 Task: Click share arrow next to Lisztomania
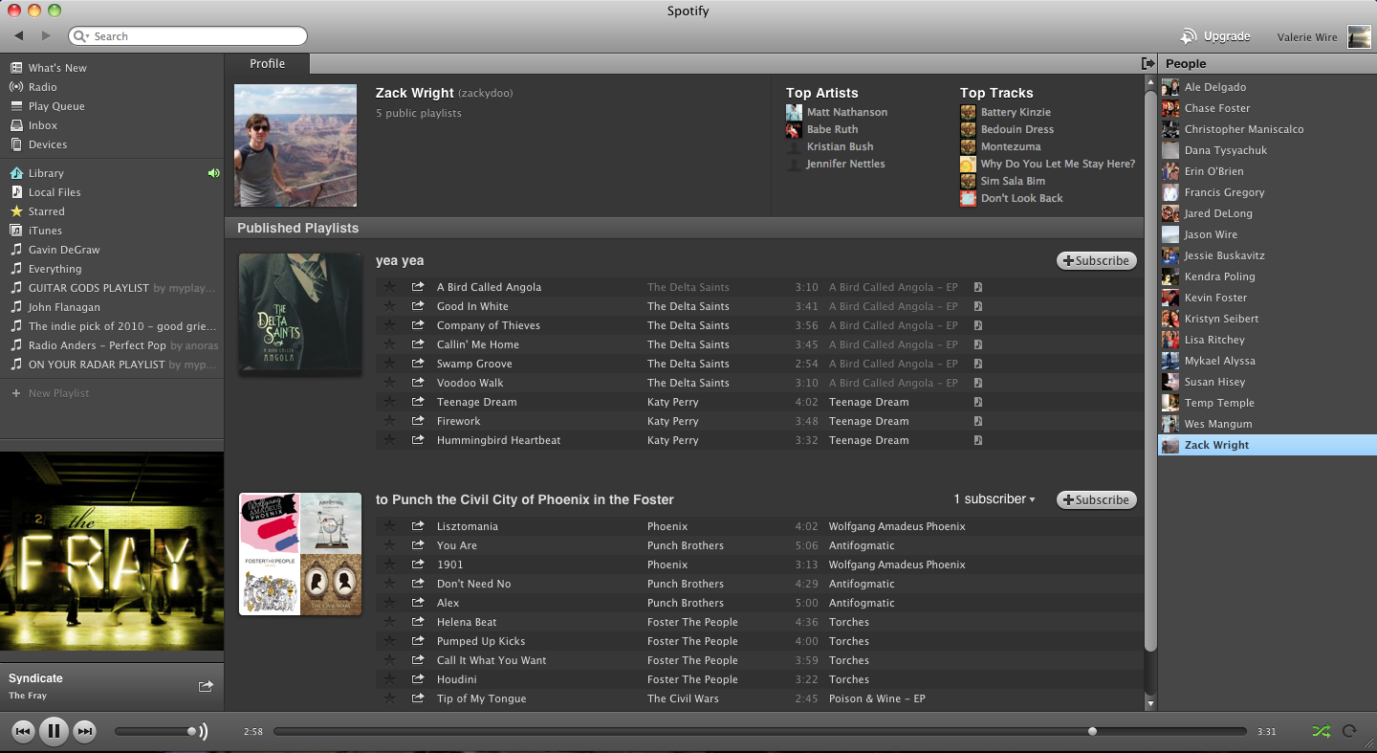coord(418,526)
